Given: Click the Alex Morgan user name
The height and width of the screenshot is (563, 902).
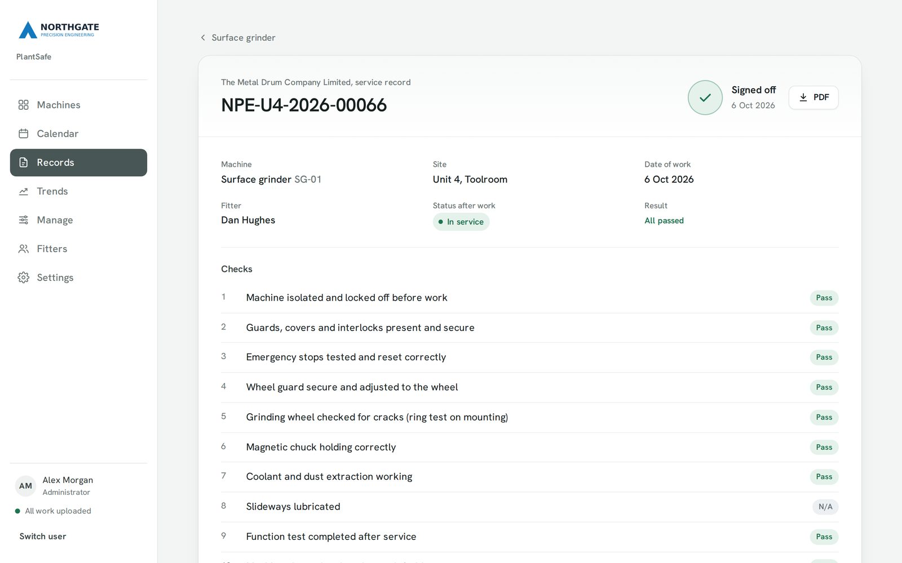Looking at the screenshot, I should click(68, 480).
